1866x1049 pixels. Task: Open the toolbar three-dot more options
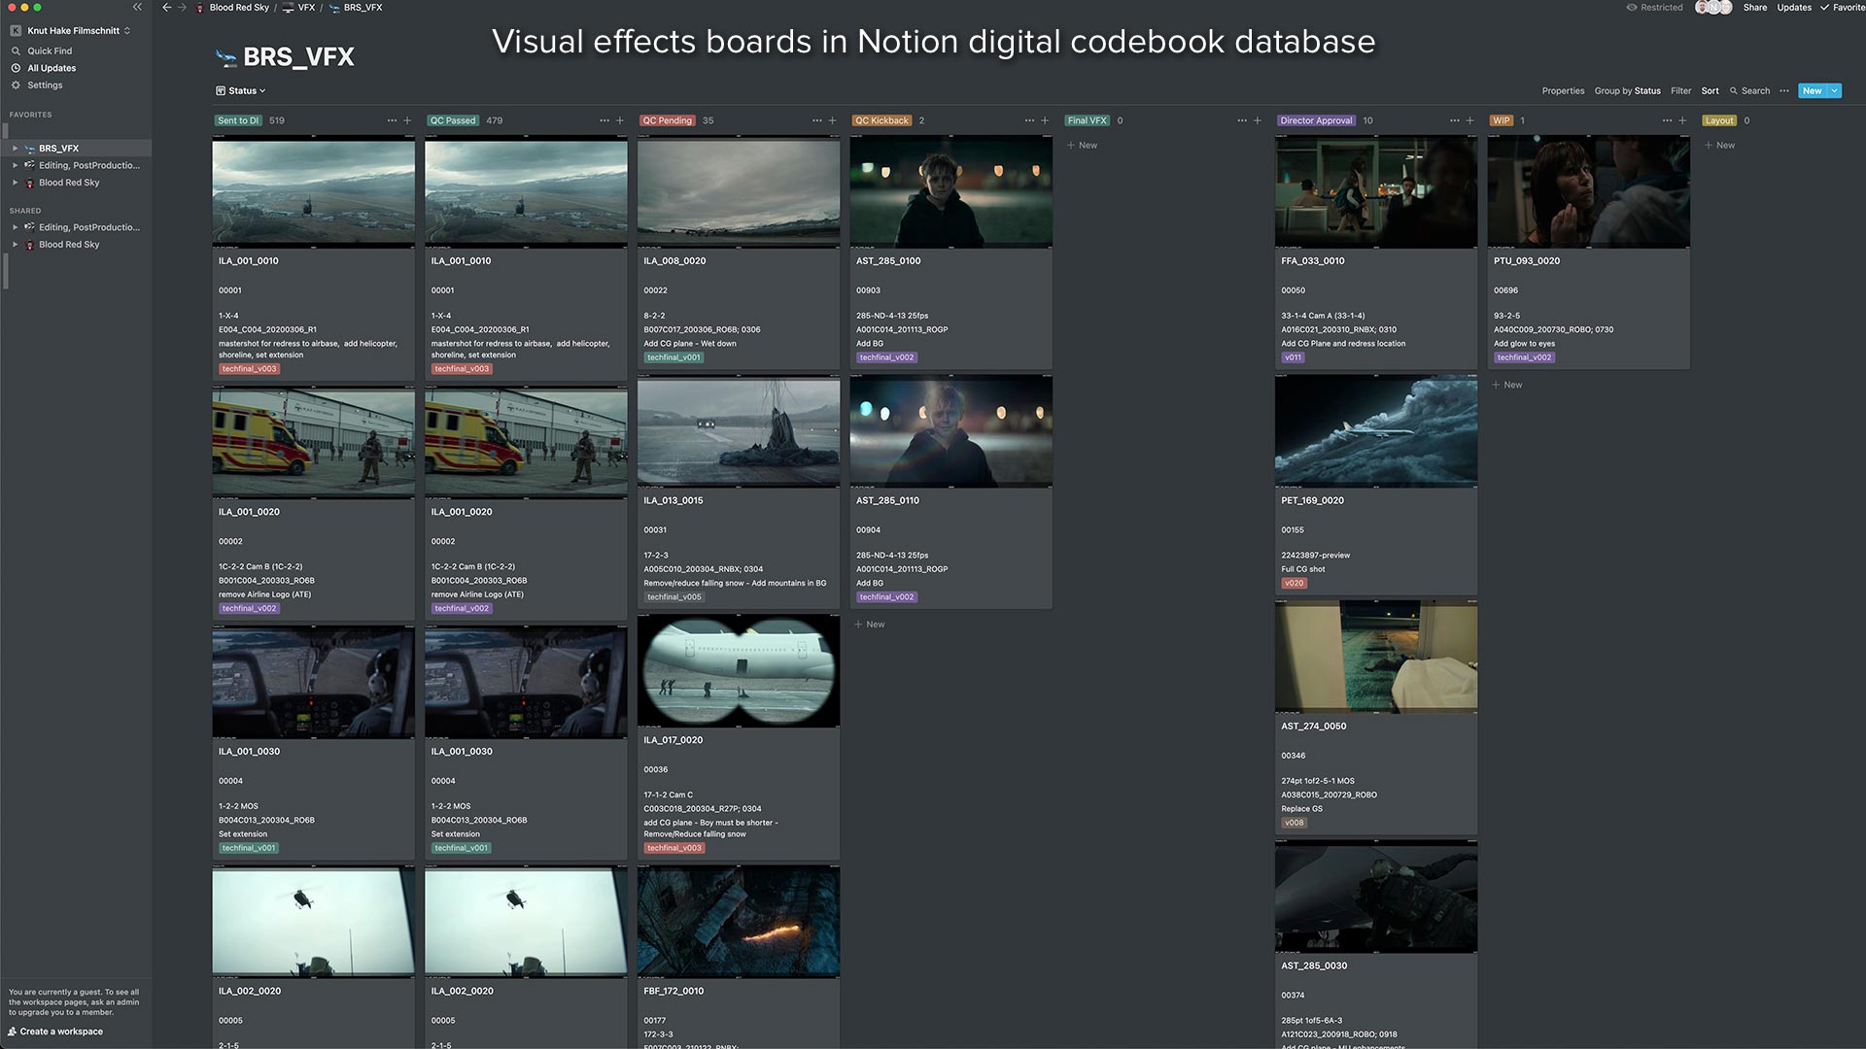(1784, 91)
